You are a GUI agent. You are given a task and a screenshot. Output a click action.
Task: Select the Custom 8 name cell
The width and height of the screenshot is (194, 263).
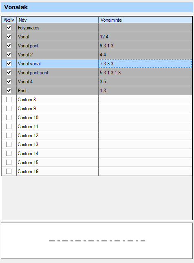pyautogui.click(x=57, y=100)
